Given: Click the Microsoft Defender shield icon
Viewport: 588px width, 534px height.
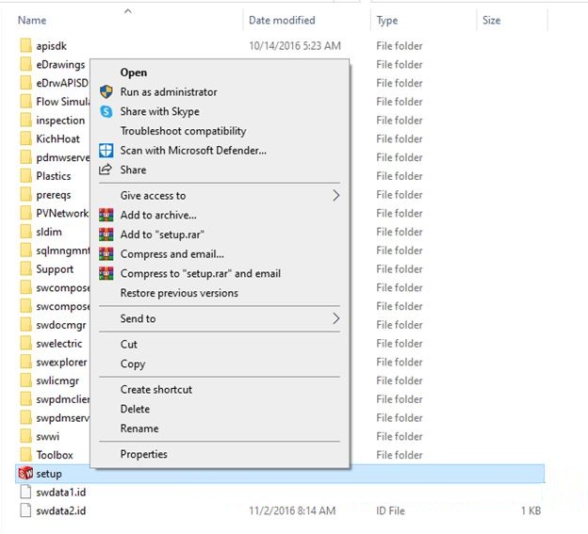Looking at the screenshot, I should coord(106,151).
